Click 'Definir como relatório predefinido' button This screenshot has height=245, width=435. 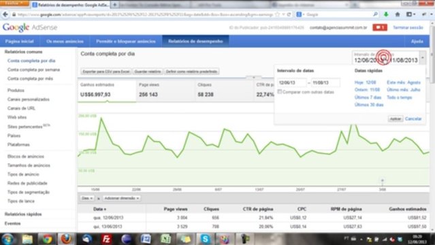191,71
